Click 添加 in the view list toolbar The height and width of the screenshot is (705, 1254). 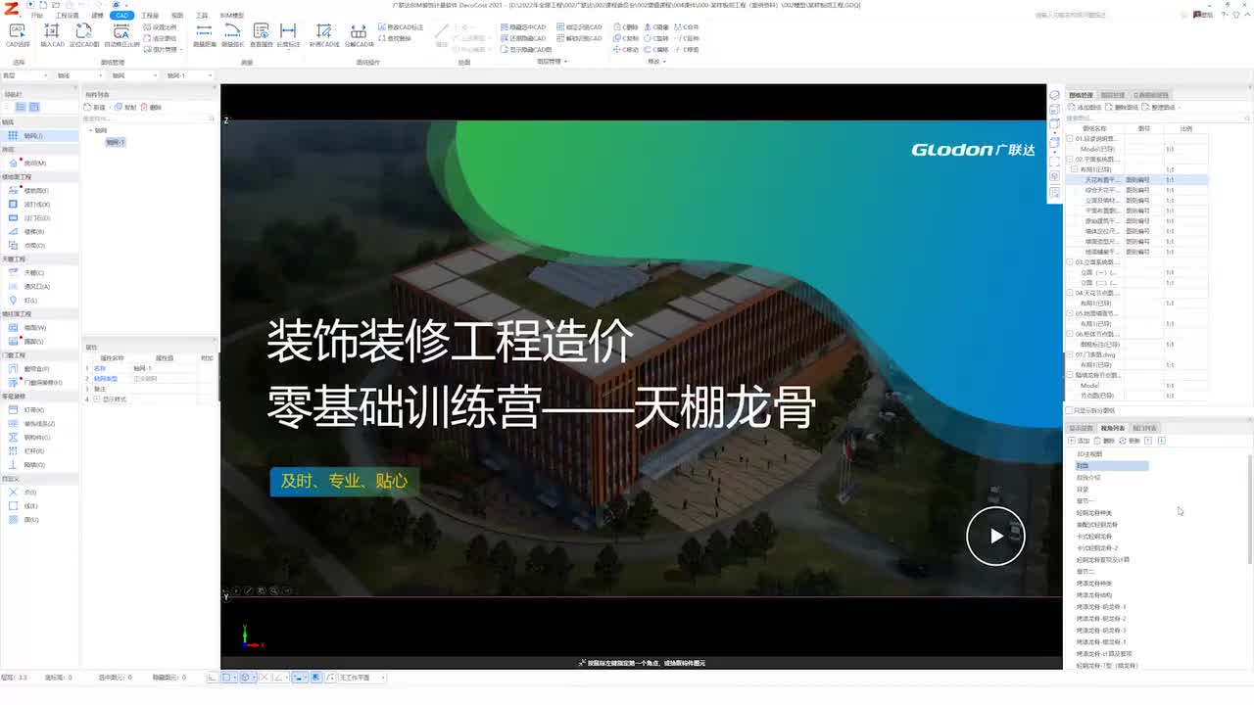(x=1080, y=441)
